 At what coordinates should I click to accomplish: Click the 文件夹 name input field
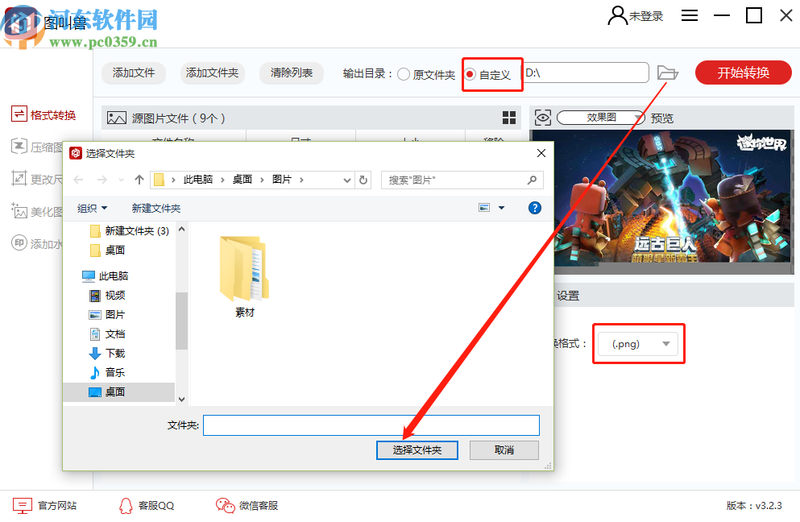(x=371, y=425)
